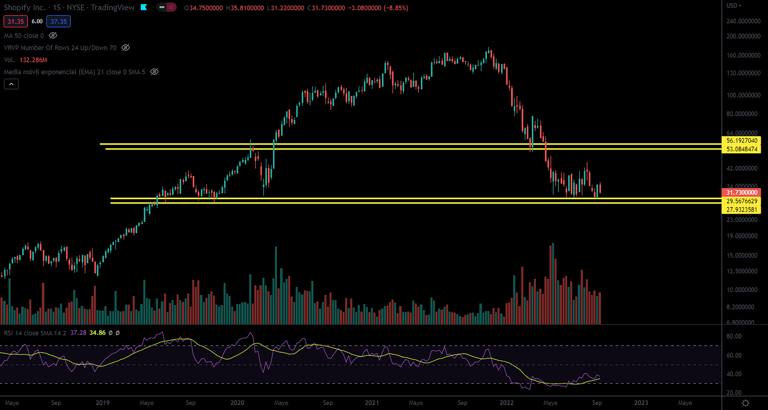Click the 2020 label on time axis
768x410 pixels.
click(237, 403)
